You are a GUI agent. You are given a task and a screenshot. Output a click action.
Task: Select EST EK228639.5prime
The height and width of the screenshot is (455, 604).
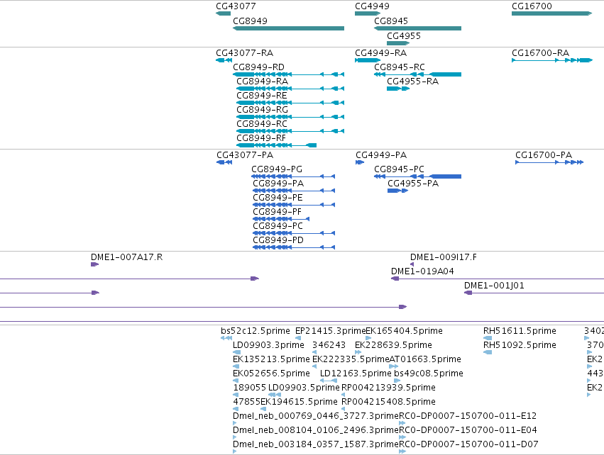coord(393,345)
